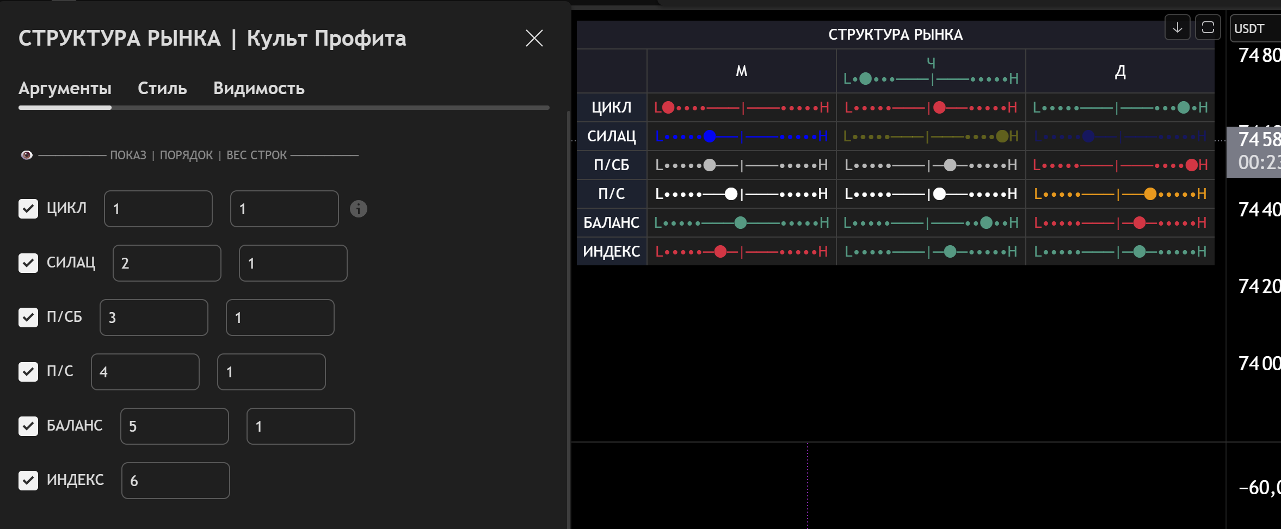Open the Видимость tab
The image size is (1281, 529).
click(258, 88)
